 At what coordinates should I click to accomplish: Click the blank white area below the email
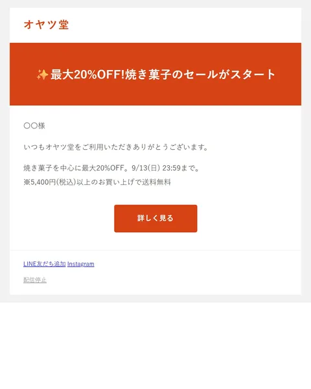pyautogui.click(x=155, y=345)
